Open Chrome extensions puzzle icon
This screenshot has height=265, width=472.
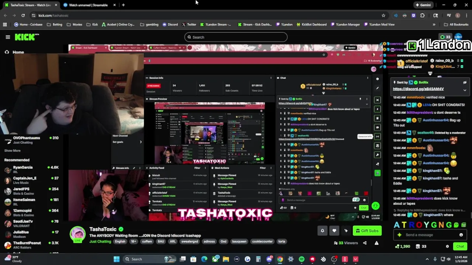pos(422,15)
